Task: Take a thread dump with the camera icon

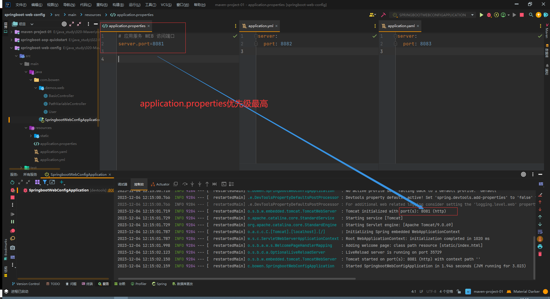Action: 13,248
